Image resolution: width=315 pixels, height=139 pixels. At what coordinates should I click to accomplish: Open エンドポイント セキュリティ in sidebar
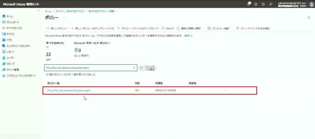click(x=16, y=46)
